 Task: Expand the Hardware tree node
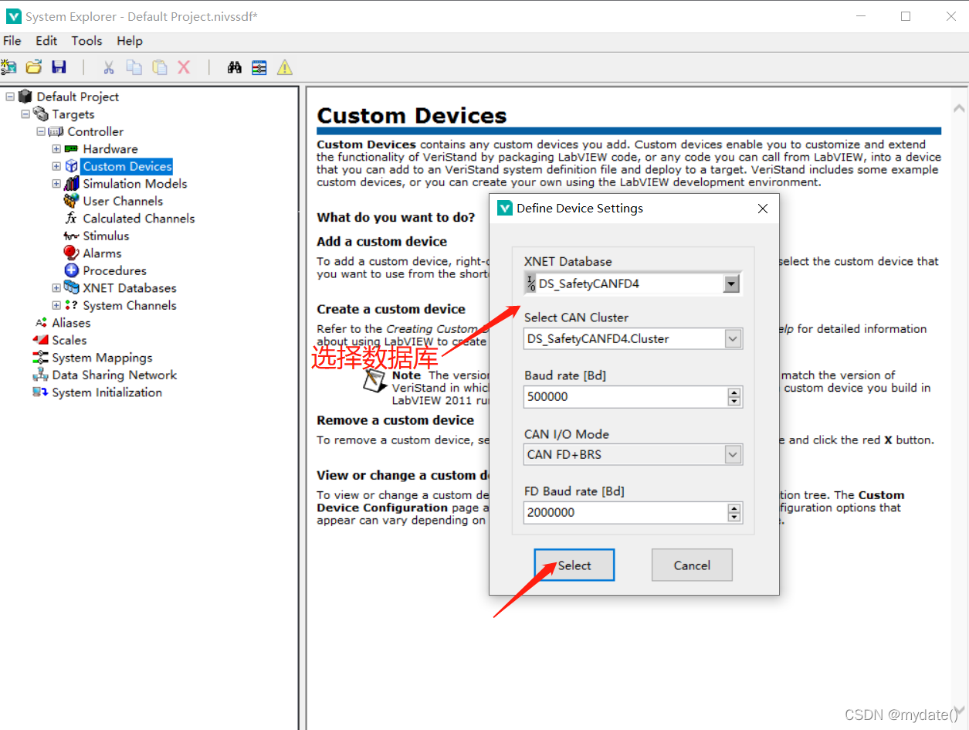56,149
